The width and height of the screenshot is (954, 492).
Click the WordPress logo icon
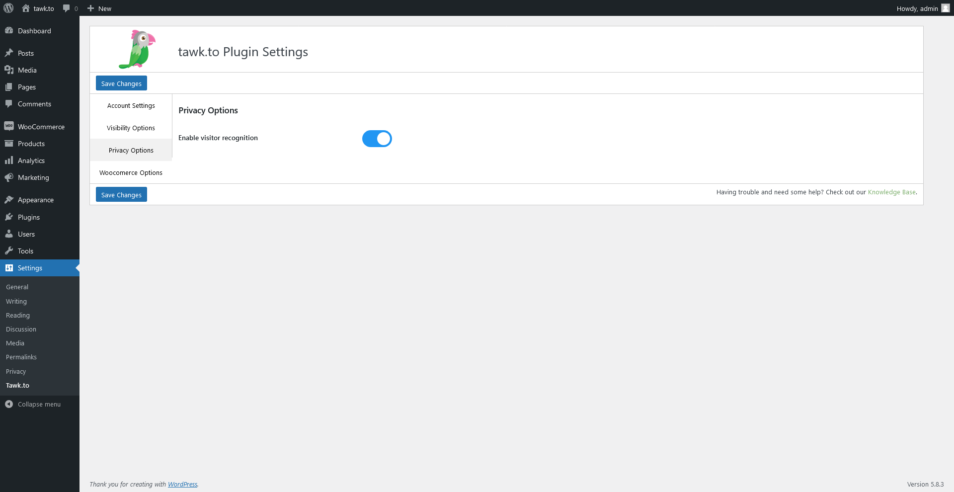(x=8, y=8)
